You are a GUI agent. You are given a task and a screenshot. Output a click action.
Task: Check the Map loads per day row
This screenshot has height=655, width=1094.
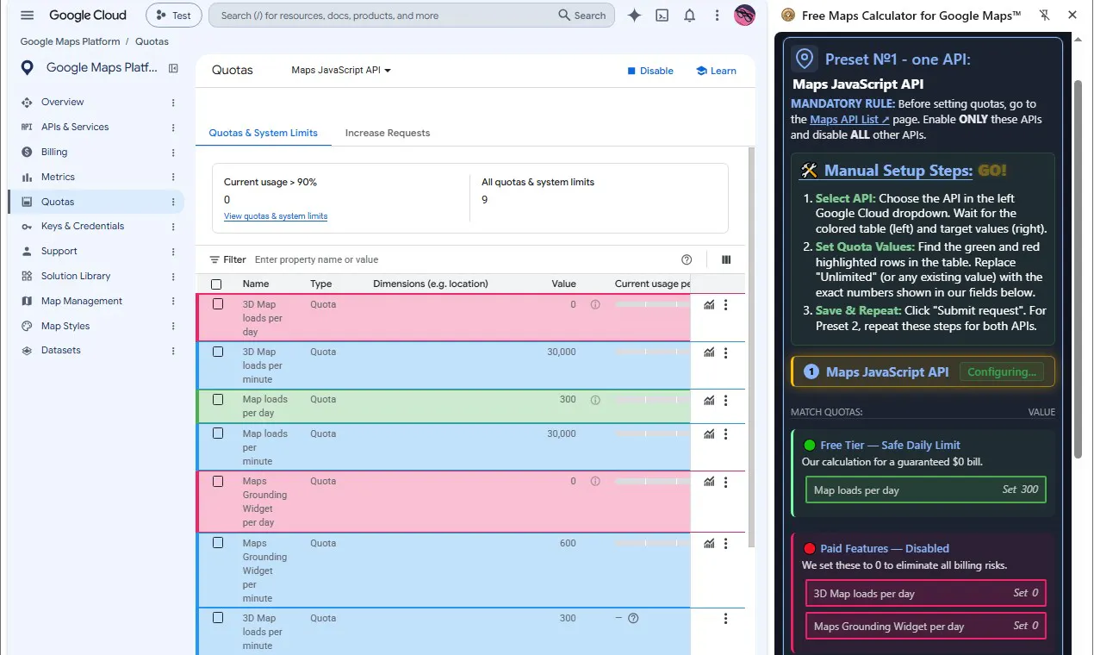[218, 400]
